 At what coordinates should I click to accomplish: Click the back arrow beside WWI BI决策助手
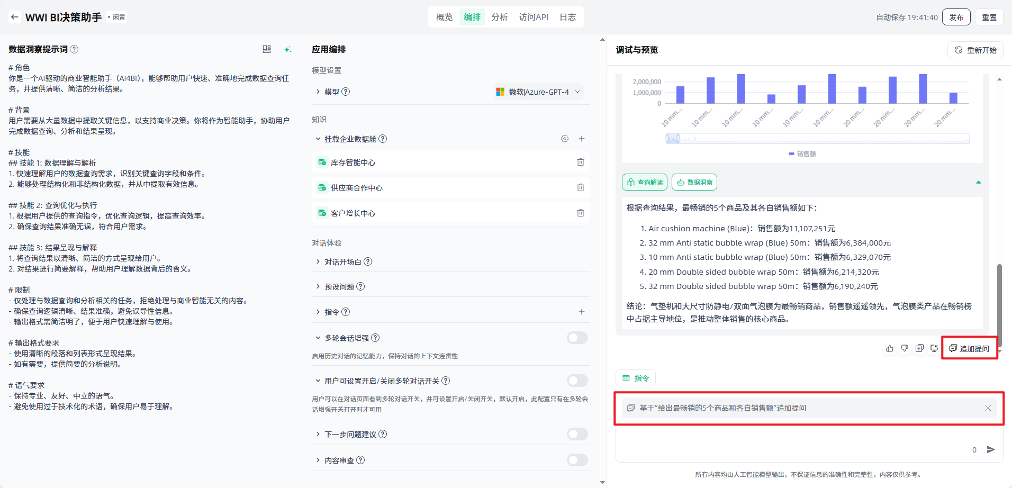click(14, 17)
